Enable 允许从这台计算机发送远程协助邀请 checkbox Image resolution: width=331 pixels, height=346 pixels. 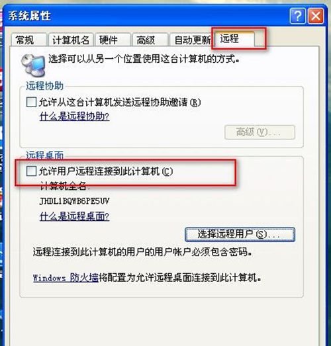[31, 102]
